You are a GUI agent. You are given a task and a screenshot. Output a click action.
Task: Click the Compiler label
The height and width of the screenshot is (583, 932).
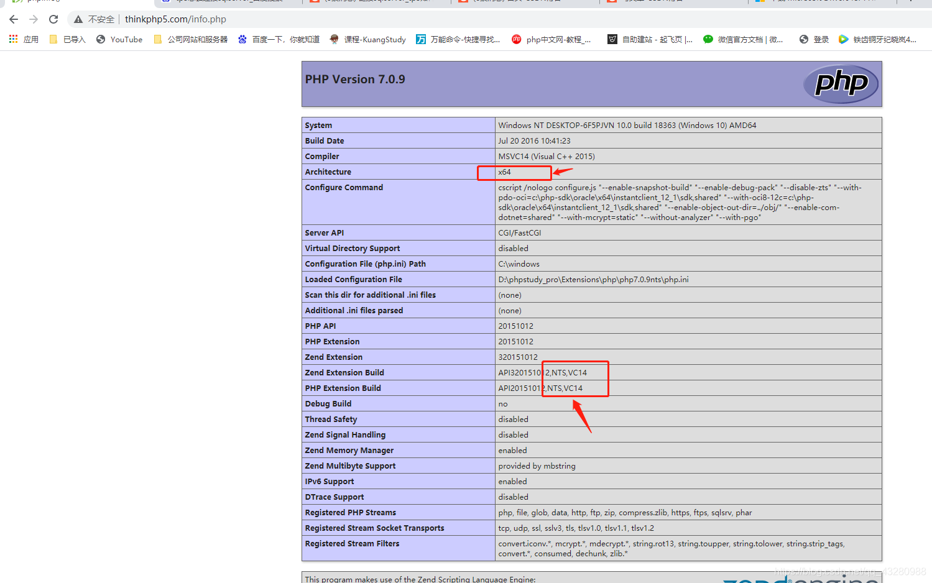click(322, 156)
